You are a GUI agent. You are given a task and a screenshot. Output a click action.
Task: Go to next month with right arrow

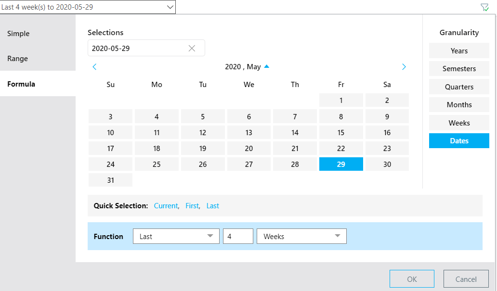tap(404, 67)
